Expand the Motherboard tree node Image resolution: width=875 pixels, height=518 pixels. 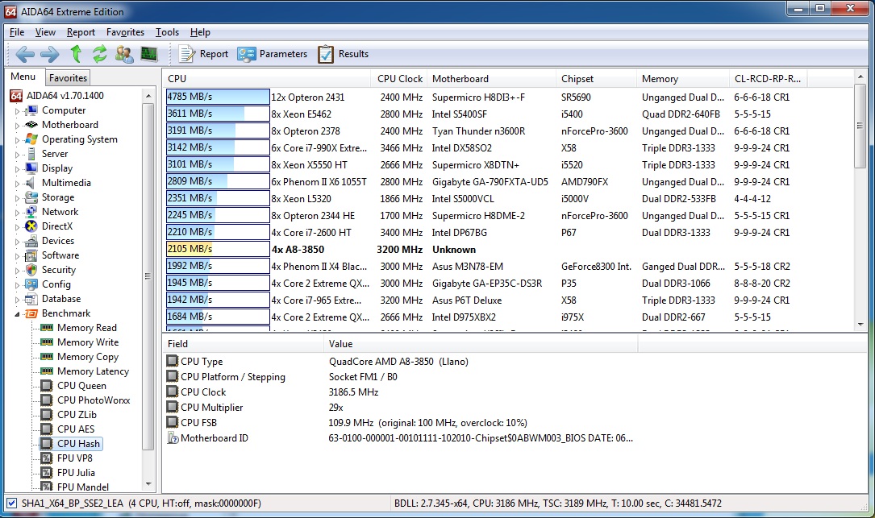point(17,126)
